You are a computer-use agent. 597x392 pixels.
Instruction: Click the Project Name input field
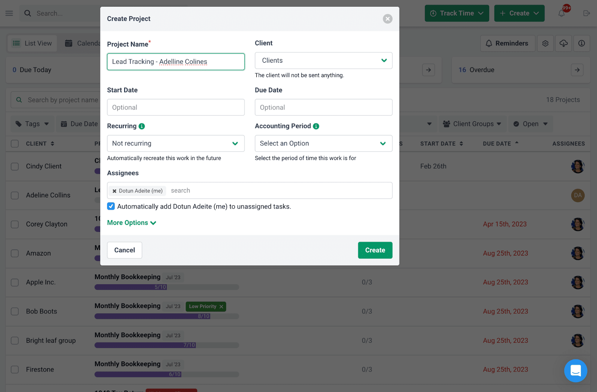pos(176,62)
